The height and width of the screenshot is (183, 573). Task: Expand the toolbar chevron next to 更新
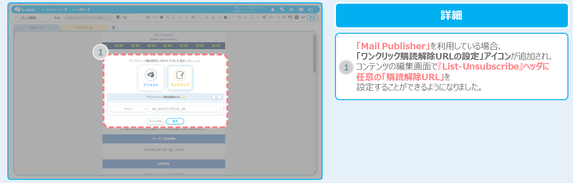click(x=303, y=18)
